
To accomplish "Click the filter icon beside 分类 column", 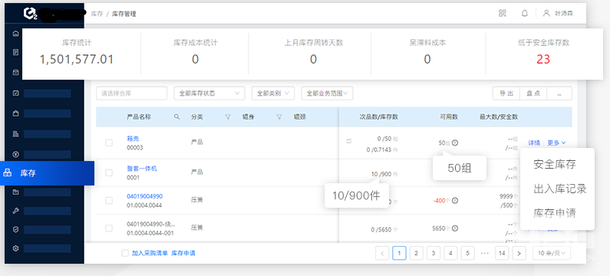I will click(228, 117).
